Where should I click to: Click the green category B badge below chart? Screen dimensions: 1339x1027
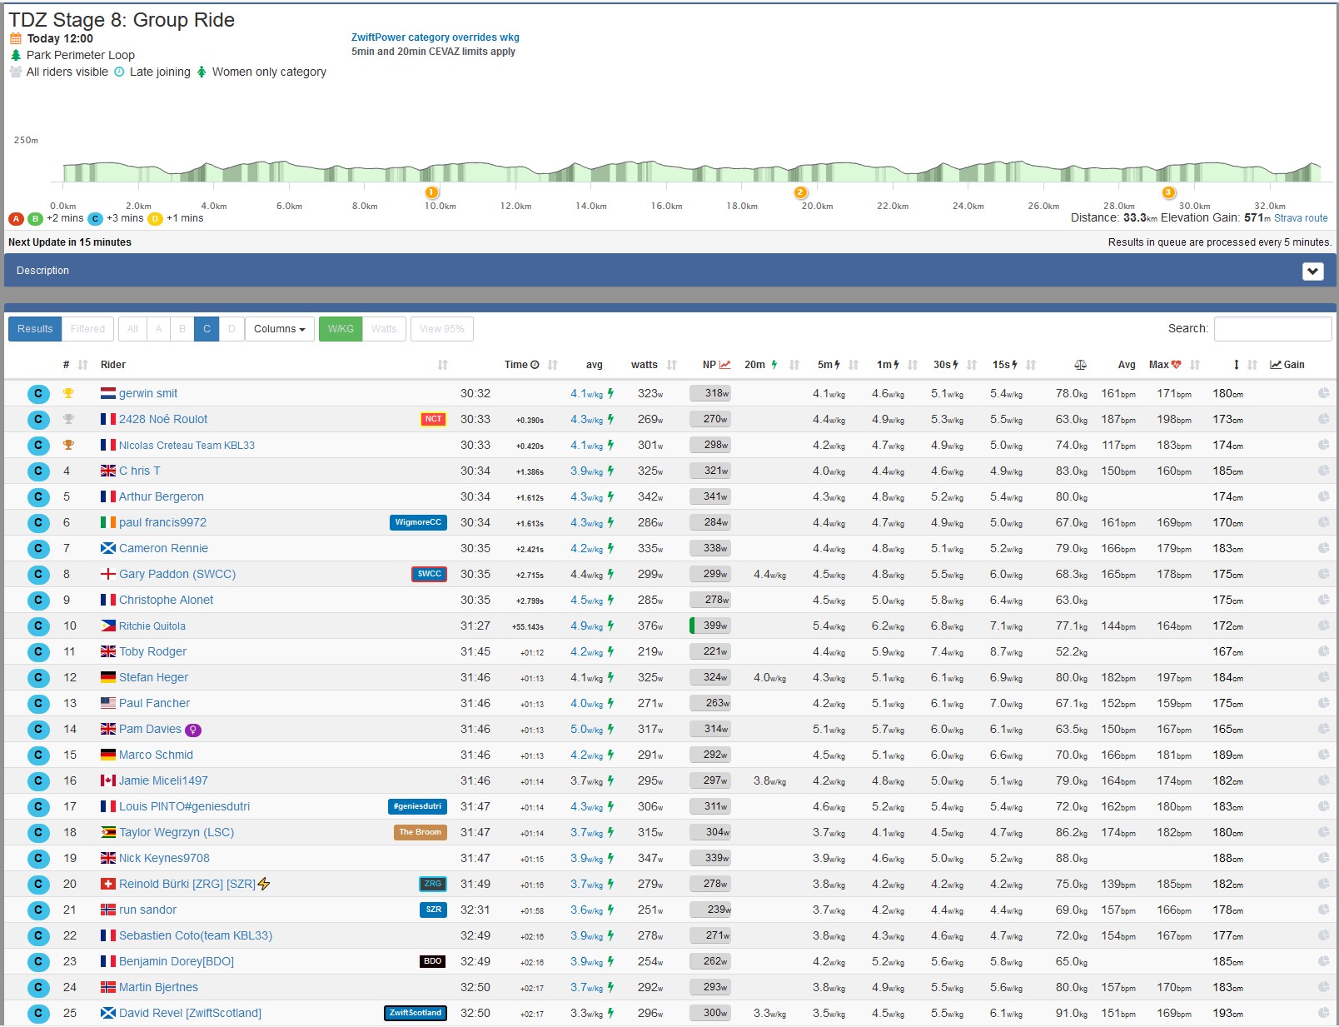click(35, 219)
